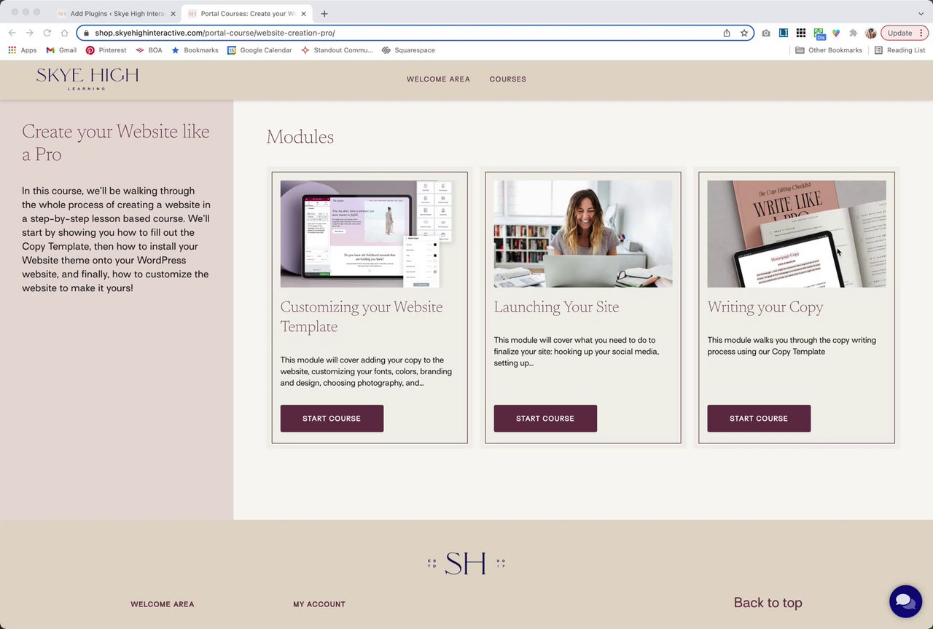The width and height of the screenshot is (933, 629).
Task: Open the rainbow heart extension
Action: click(836, 33)
